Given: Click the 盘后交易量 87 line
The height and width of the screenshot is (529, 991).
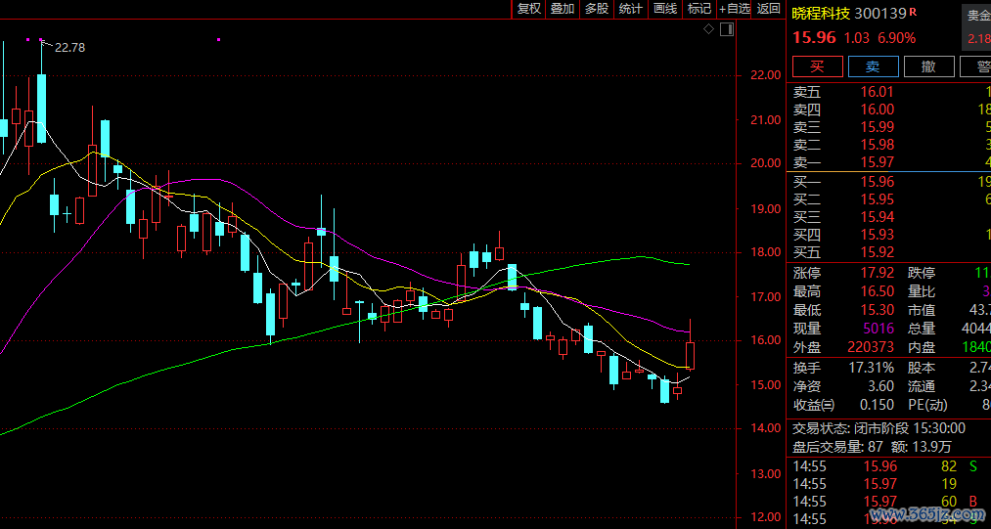Looking at the screenshot, I should click(x=872, y=448).
